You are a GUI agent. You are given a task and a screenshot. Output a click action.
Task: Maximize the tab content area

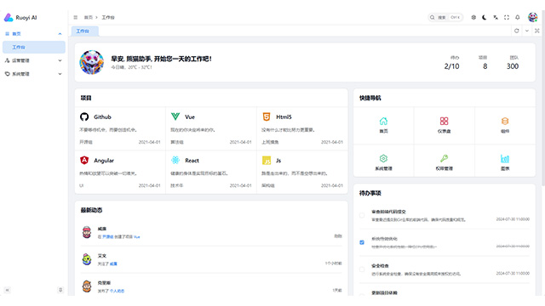pos(537,31)
